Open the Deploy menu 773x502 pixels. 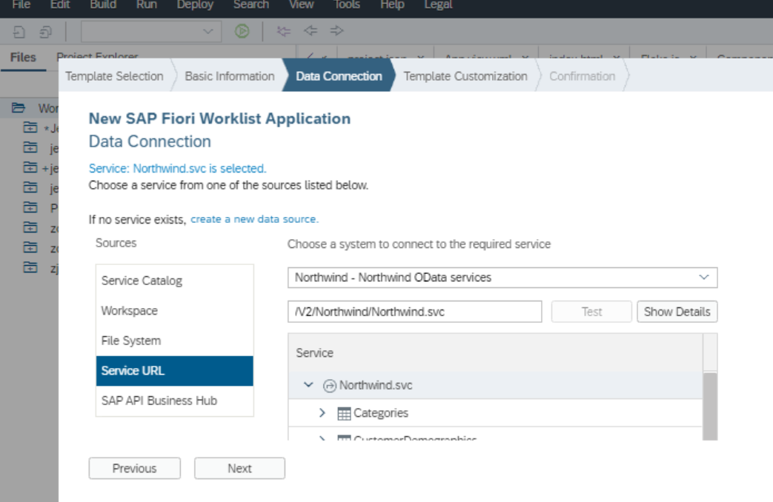coord(195,5)
